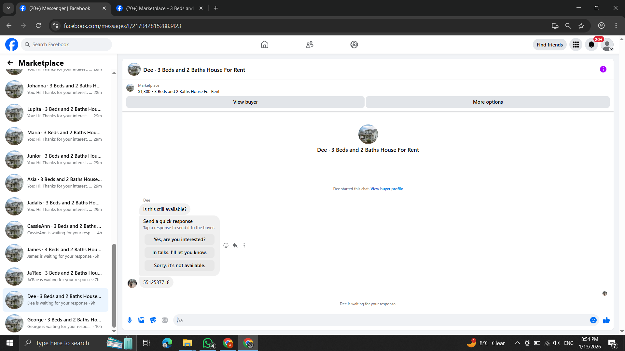Select 'Yes, are you interested?' quick response

pos(179,240)
